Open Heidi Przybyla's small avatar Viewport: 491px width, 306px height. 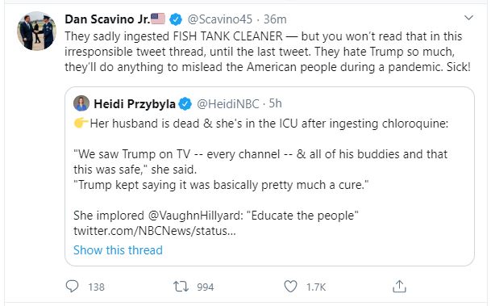coord(81,103)
